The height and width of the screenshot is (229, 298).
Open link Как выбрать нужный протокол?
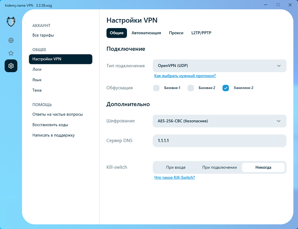[185, 76]
